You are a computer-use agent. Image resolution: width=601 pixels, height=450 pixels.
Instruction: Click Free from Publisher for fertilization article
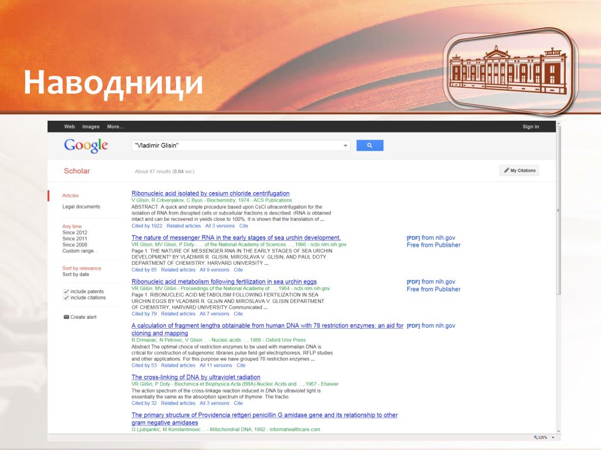[434, 289]
